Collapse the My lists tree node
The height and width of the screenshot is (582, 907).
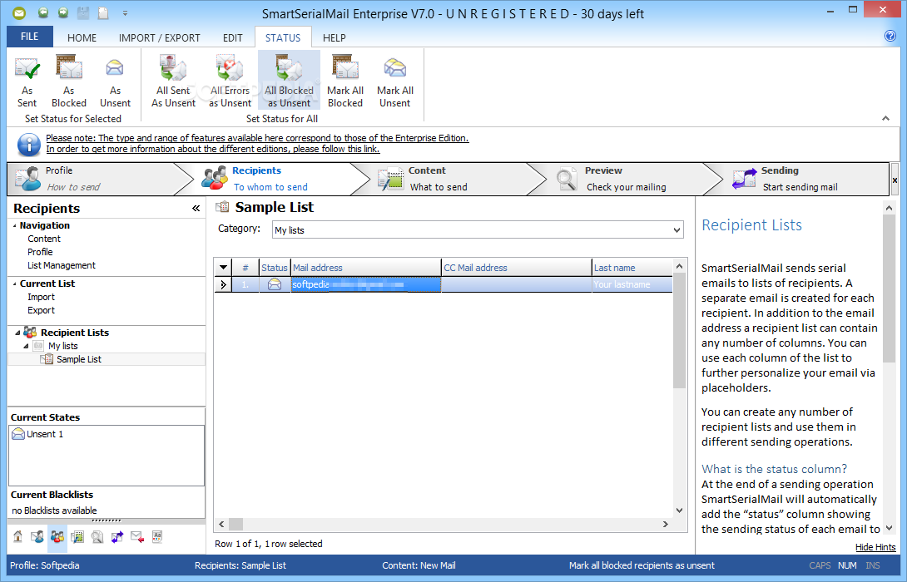(x=26, y=346)
